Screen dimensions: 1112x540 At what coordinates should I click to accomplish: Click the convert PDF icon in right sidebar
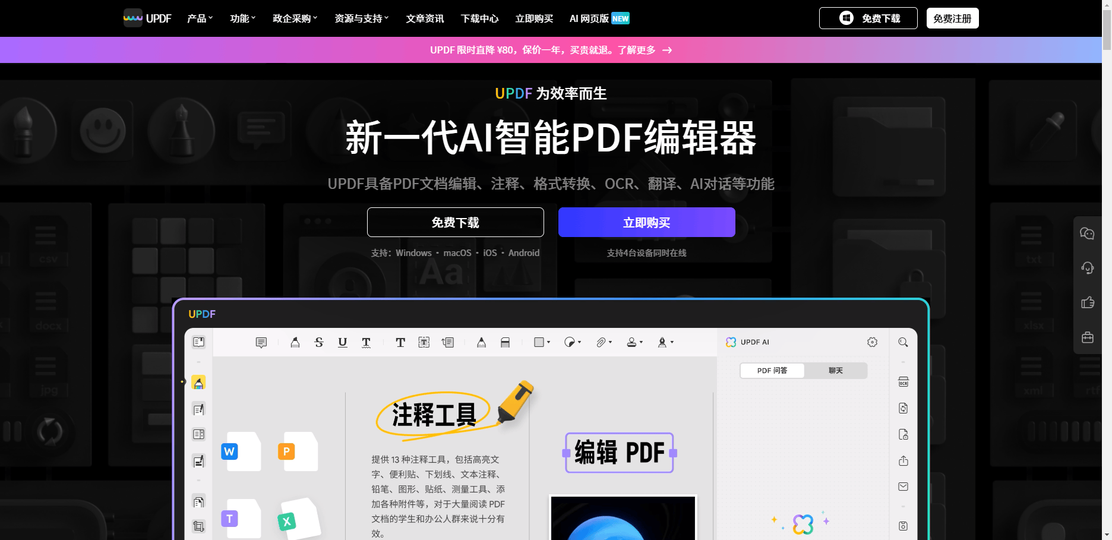pos(903,408)
